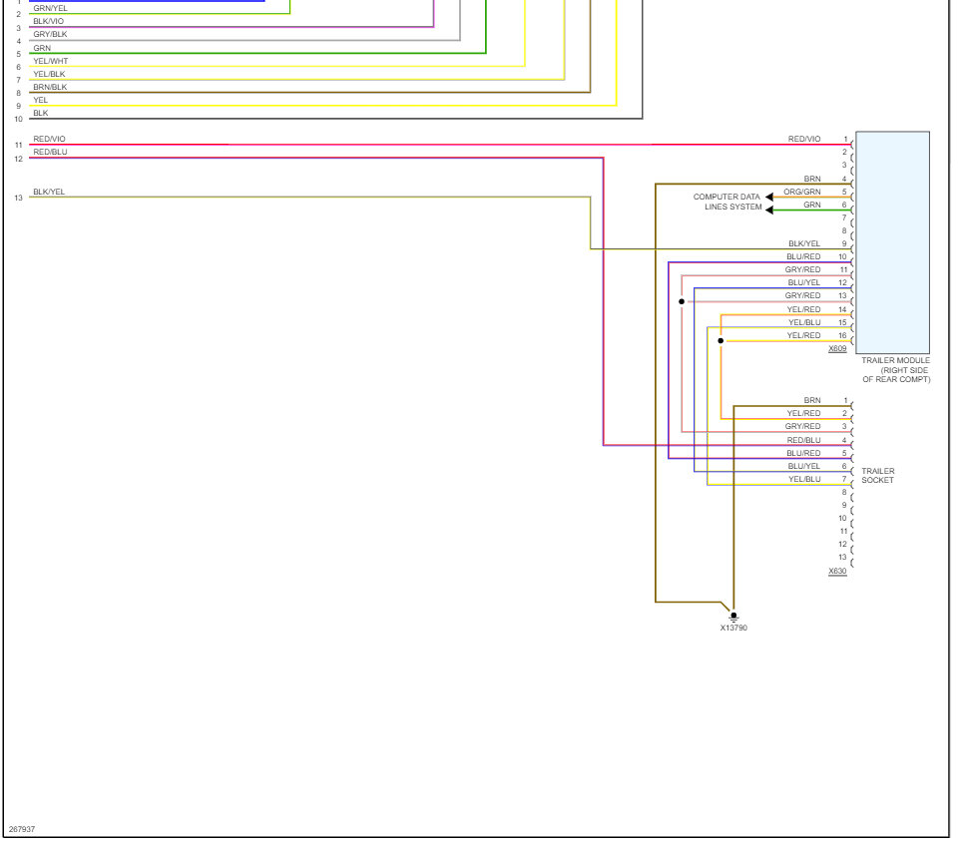Select the BLU/RED label at X630 pin 5
Image resolution: width=961 pixels, height=848 pixels.
[x=803, y=453]
